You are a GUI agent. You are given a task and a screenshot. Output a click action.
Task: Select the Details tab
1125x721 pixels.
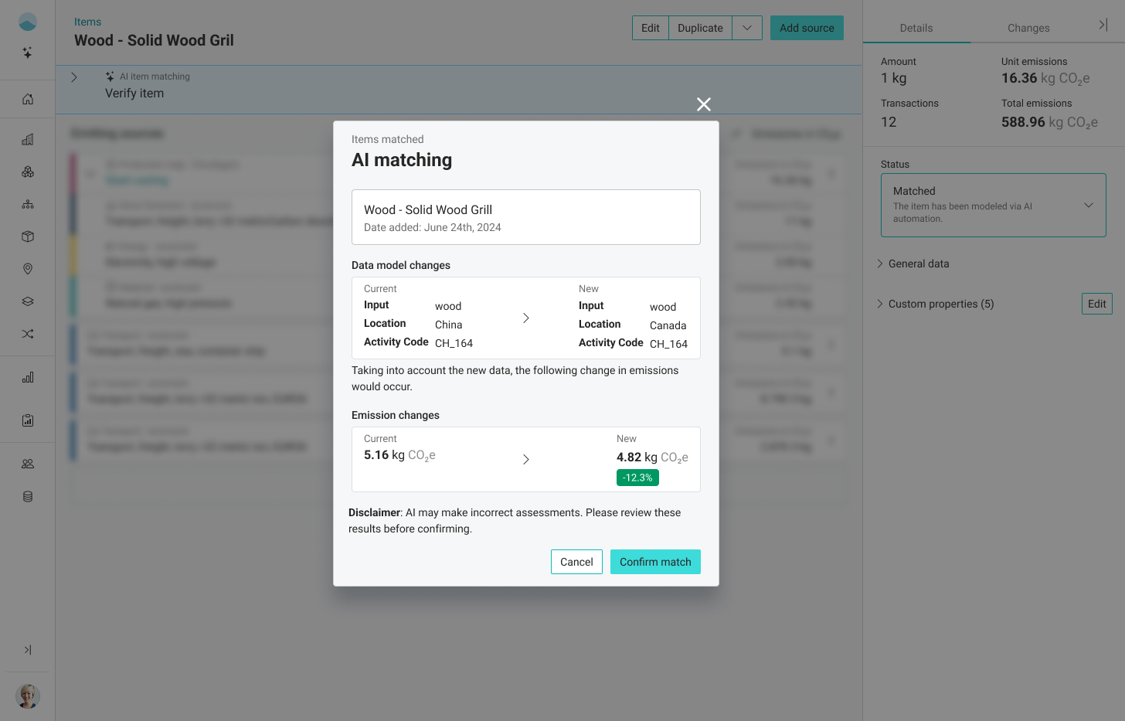916,28
